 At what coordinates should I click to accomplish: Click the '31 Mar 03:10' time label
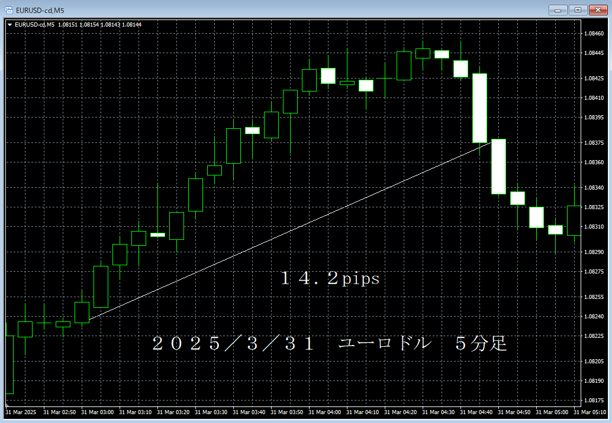(x=135, y=412)
